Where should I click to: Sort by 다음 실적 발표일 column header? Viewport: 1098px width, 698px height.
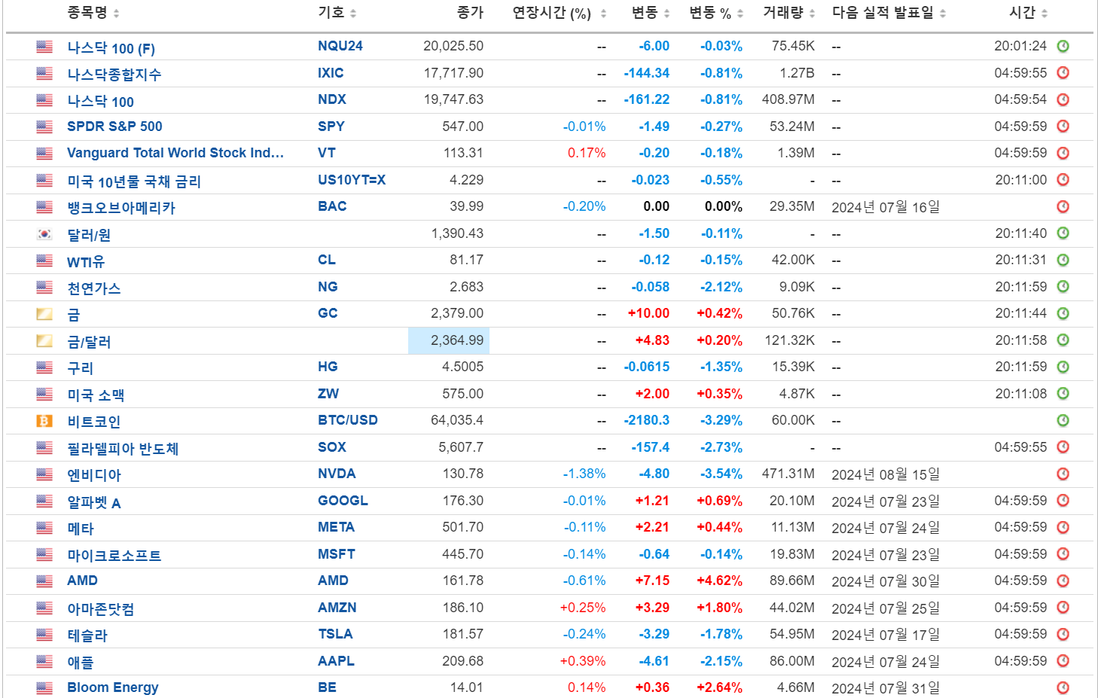point(889,13)
